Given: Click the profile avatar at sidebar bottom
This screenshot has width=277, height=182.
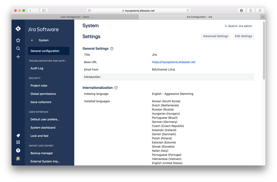Looking at the screenshot, I should pyautogui.click(x=18, y=158).
